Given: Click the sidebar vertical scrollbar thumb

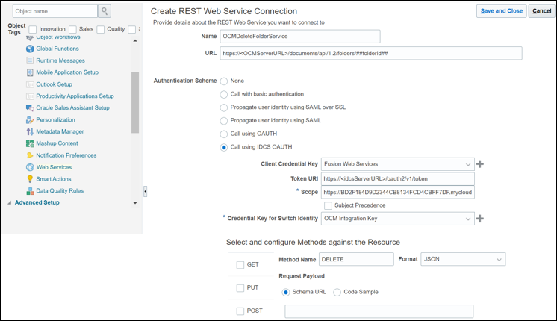Looking at the screenshot, I should (135, 101).
